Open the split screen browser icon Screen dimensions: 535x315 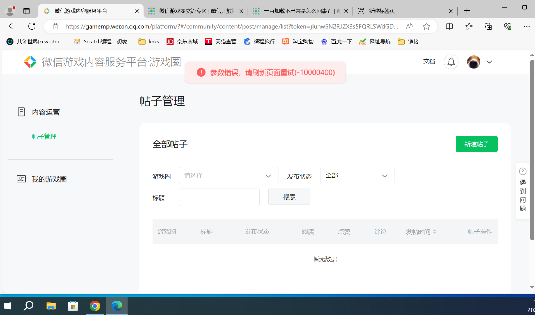[449, 26]
